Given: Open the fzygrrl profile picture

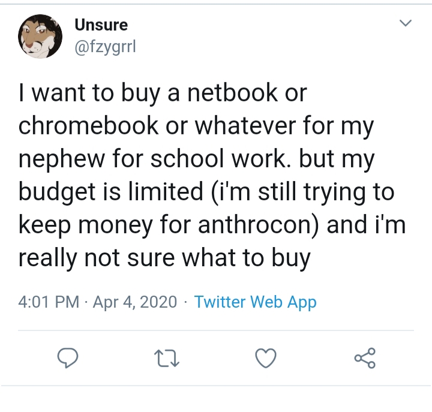Looking at the screenshot, I should 40,37.
